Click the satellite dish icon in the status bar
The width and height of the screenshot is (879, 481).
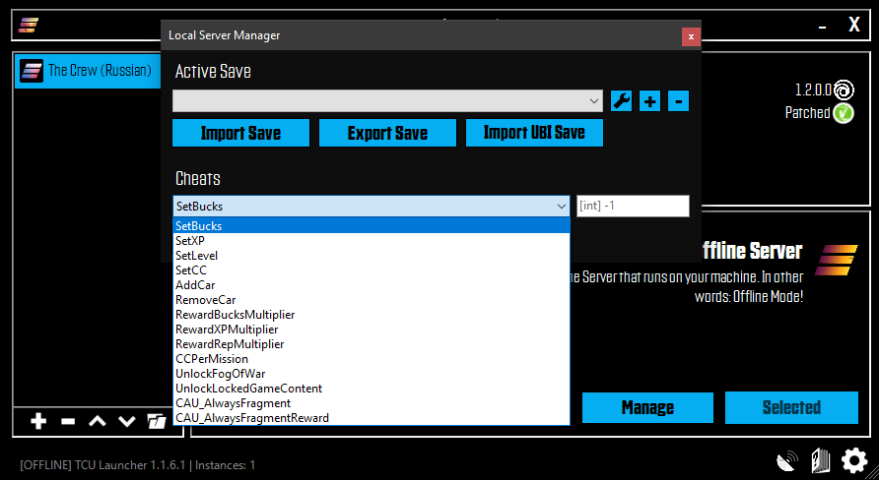tap(787, 460)
